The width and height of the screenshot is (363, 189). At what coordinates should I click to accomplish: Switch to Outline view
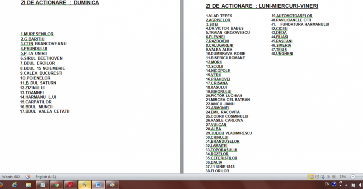coord(328,177)
